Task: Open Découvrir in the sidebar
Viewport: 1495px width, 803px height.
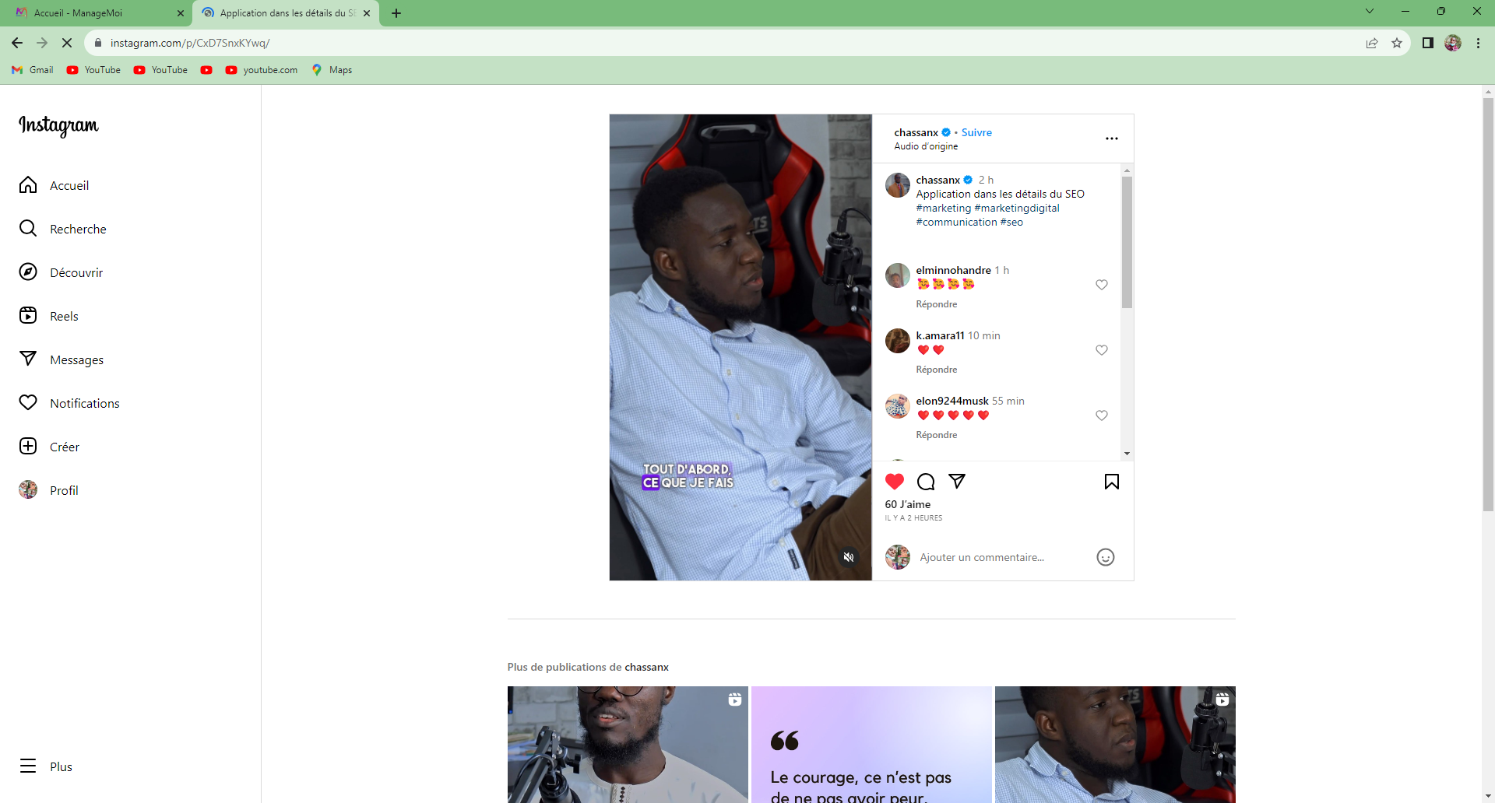Action: point(76,272)
